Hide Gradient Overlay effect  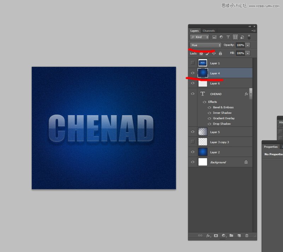pyautogui.click(x=209, y=118)
